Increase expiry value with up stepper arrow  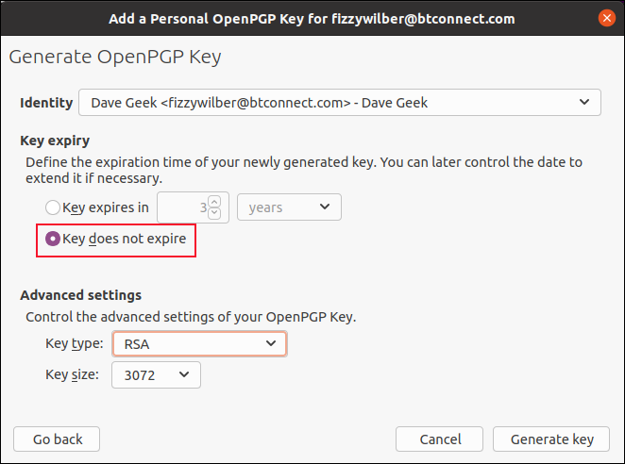tap(214, 202)
